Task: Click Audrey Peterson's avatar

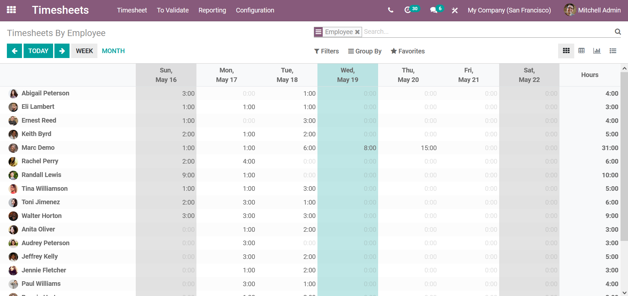Action: [x=13, y=243]
